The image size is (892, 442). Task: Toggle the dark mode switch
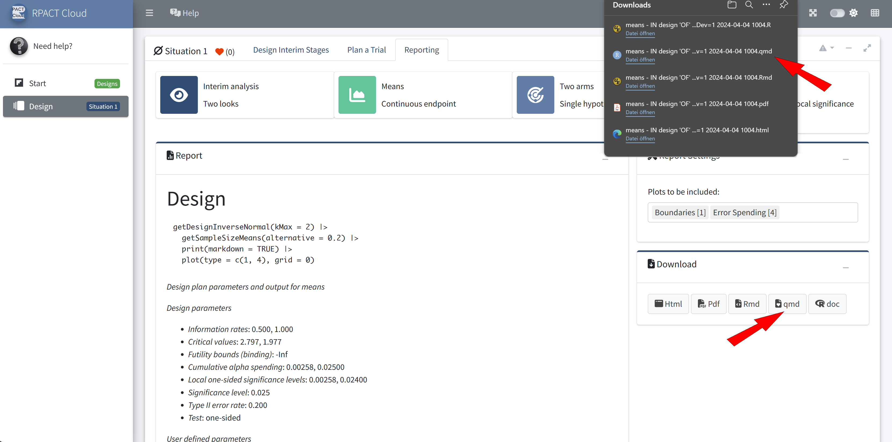coord(837,13)
